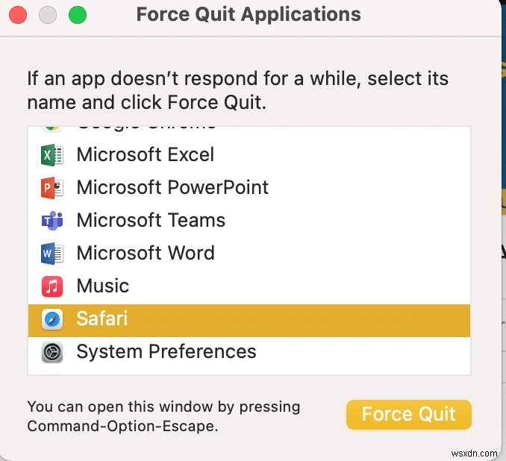Click the Force Quit Applications title bar
This screenshot has height=461, width=506.
coord(249,14)
